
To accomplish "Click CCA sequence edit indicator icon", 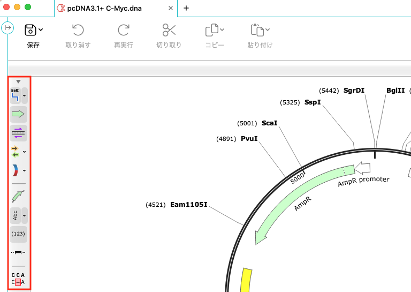I will (18, 279).
